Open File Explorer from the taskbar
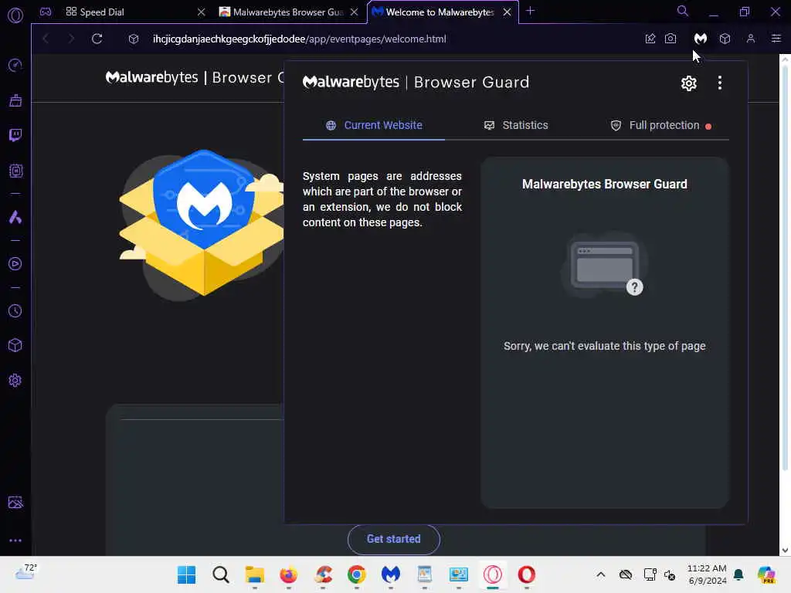Image resolution: width=791 pixels, height=593 pixels. pyautogui.click(x=254, y=574)
